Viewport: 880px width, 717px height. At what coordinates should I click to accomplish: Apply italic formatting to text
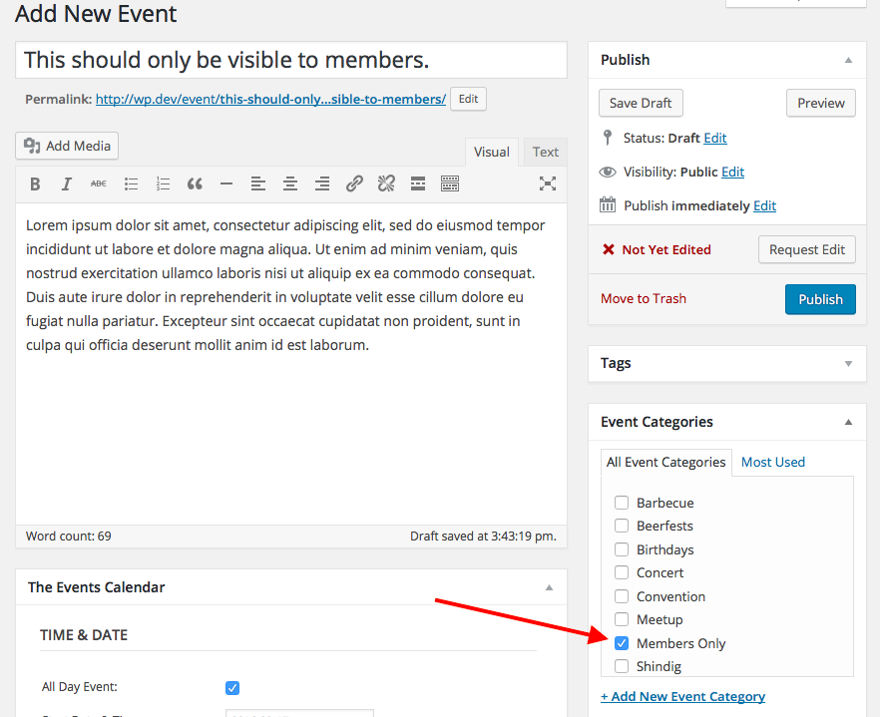(67, 183)
